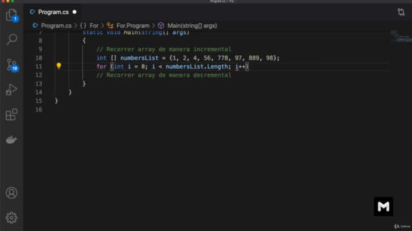Image resolution: width=412 pixels, height=231 pixels.
Task: Click Program.cs in the breadcrumb
Action: 56,26
